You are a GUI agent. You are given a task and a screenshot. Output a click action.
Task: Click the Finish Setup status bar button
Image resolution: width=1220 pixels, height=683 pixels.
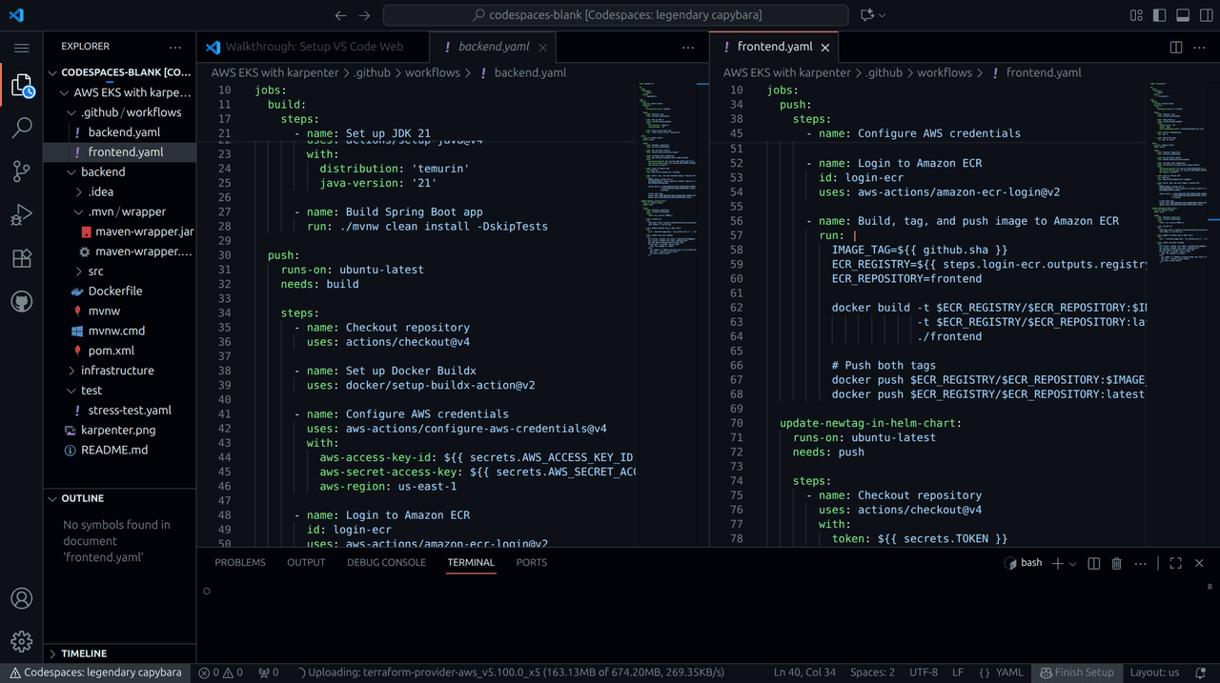pyautogui.click(x=1076, y=673)
